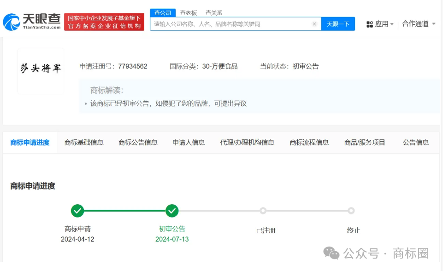
Task: Click the 30-方便食品 classification text
Action: click(x=220, y=66)
